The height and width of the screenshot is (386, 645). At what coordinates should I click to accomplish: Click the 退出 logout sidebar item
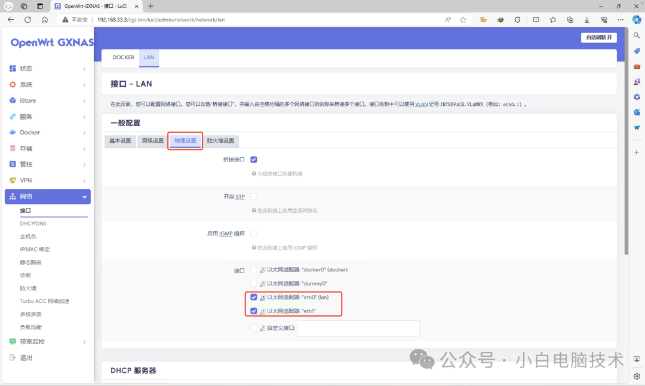(26, 357)
